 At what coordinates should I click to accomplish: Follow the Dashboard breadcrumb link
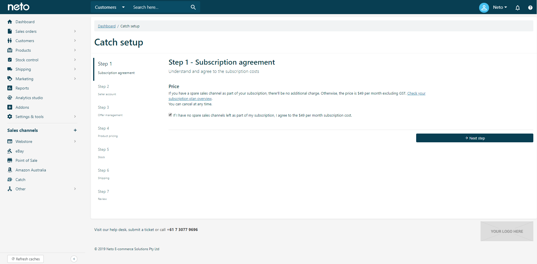(107, 26)
